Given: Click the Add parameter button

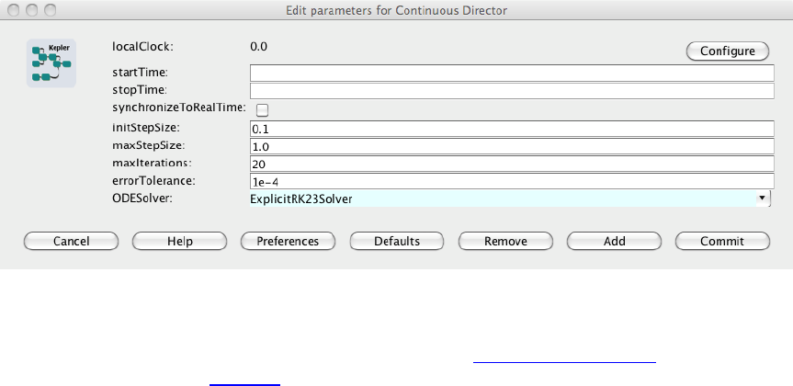Looking at the screenshot, I should (x=614, y=241).
